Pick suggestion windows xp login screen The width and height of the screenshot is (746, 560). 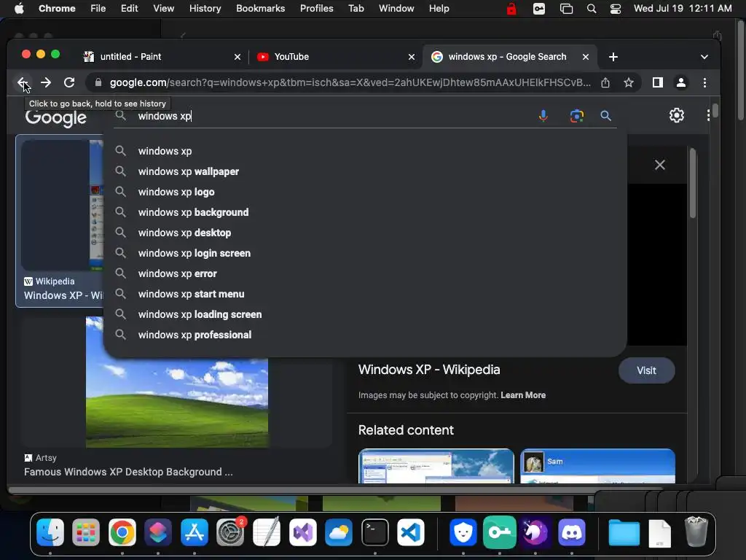point(194,253)
